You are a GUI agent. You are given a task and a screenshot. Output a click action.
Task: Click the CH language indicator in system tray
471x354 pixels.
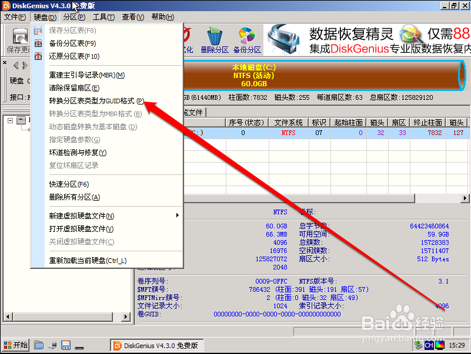[429, 346]
